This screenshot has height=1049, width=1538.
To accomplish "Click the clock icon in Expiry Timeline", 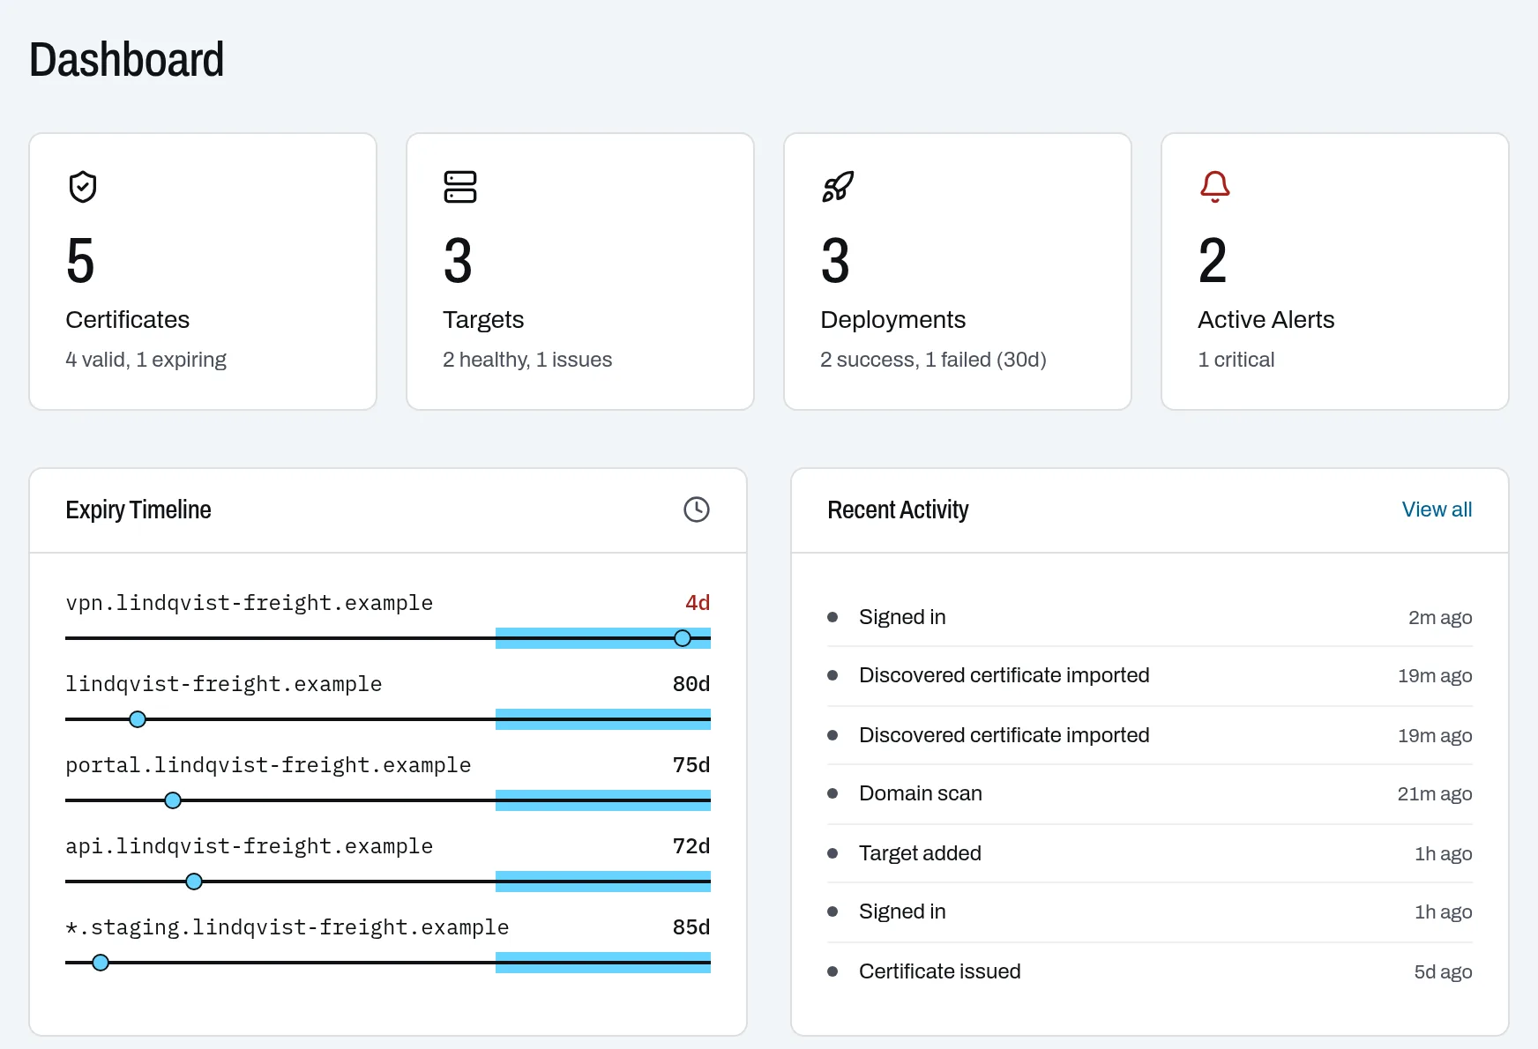I will (697, 510).
